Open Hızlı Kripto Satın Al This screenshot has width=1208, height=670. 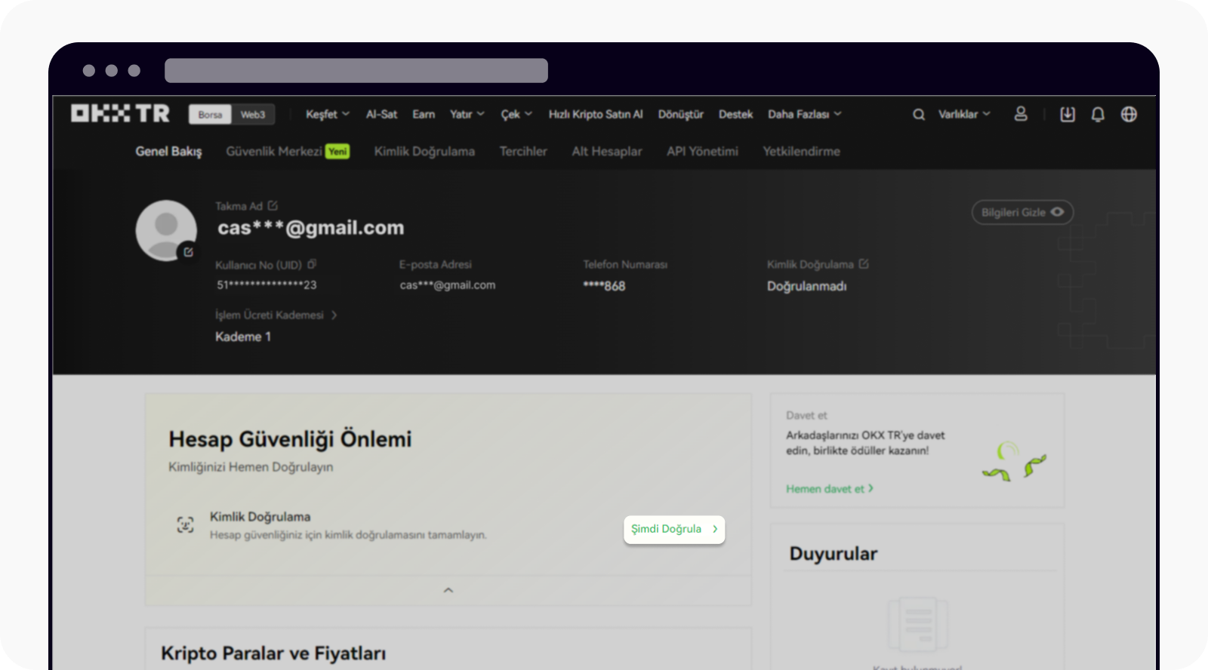pyautogui.click(x=596, y=114)
